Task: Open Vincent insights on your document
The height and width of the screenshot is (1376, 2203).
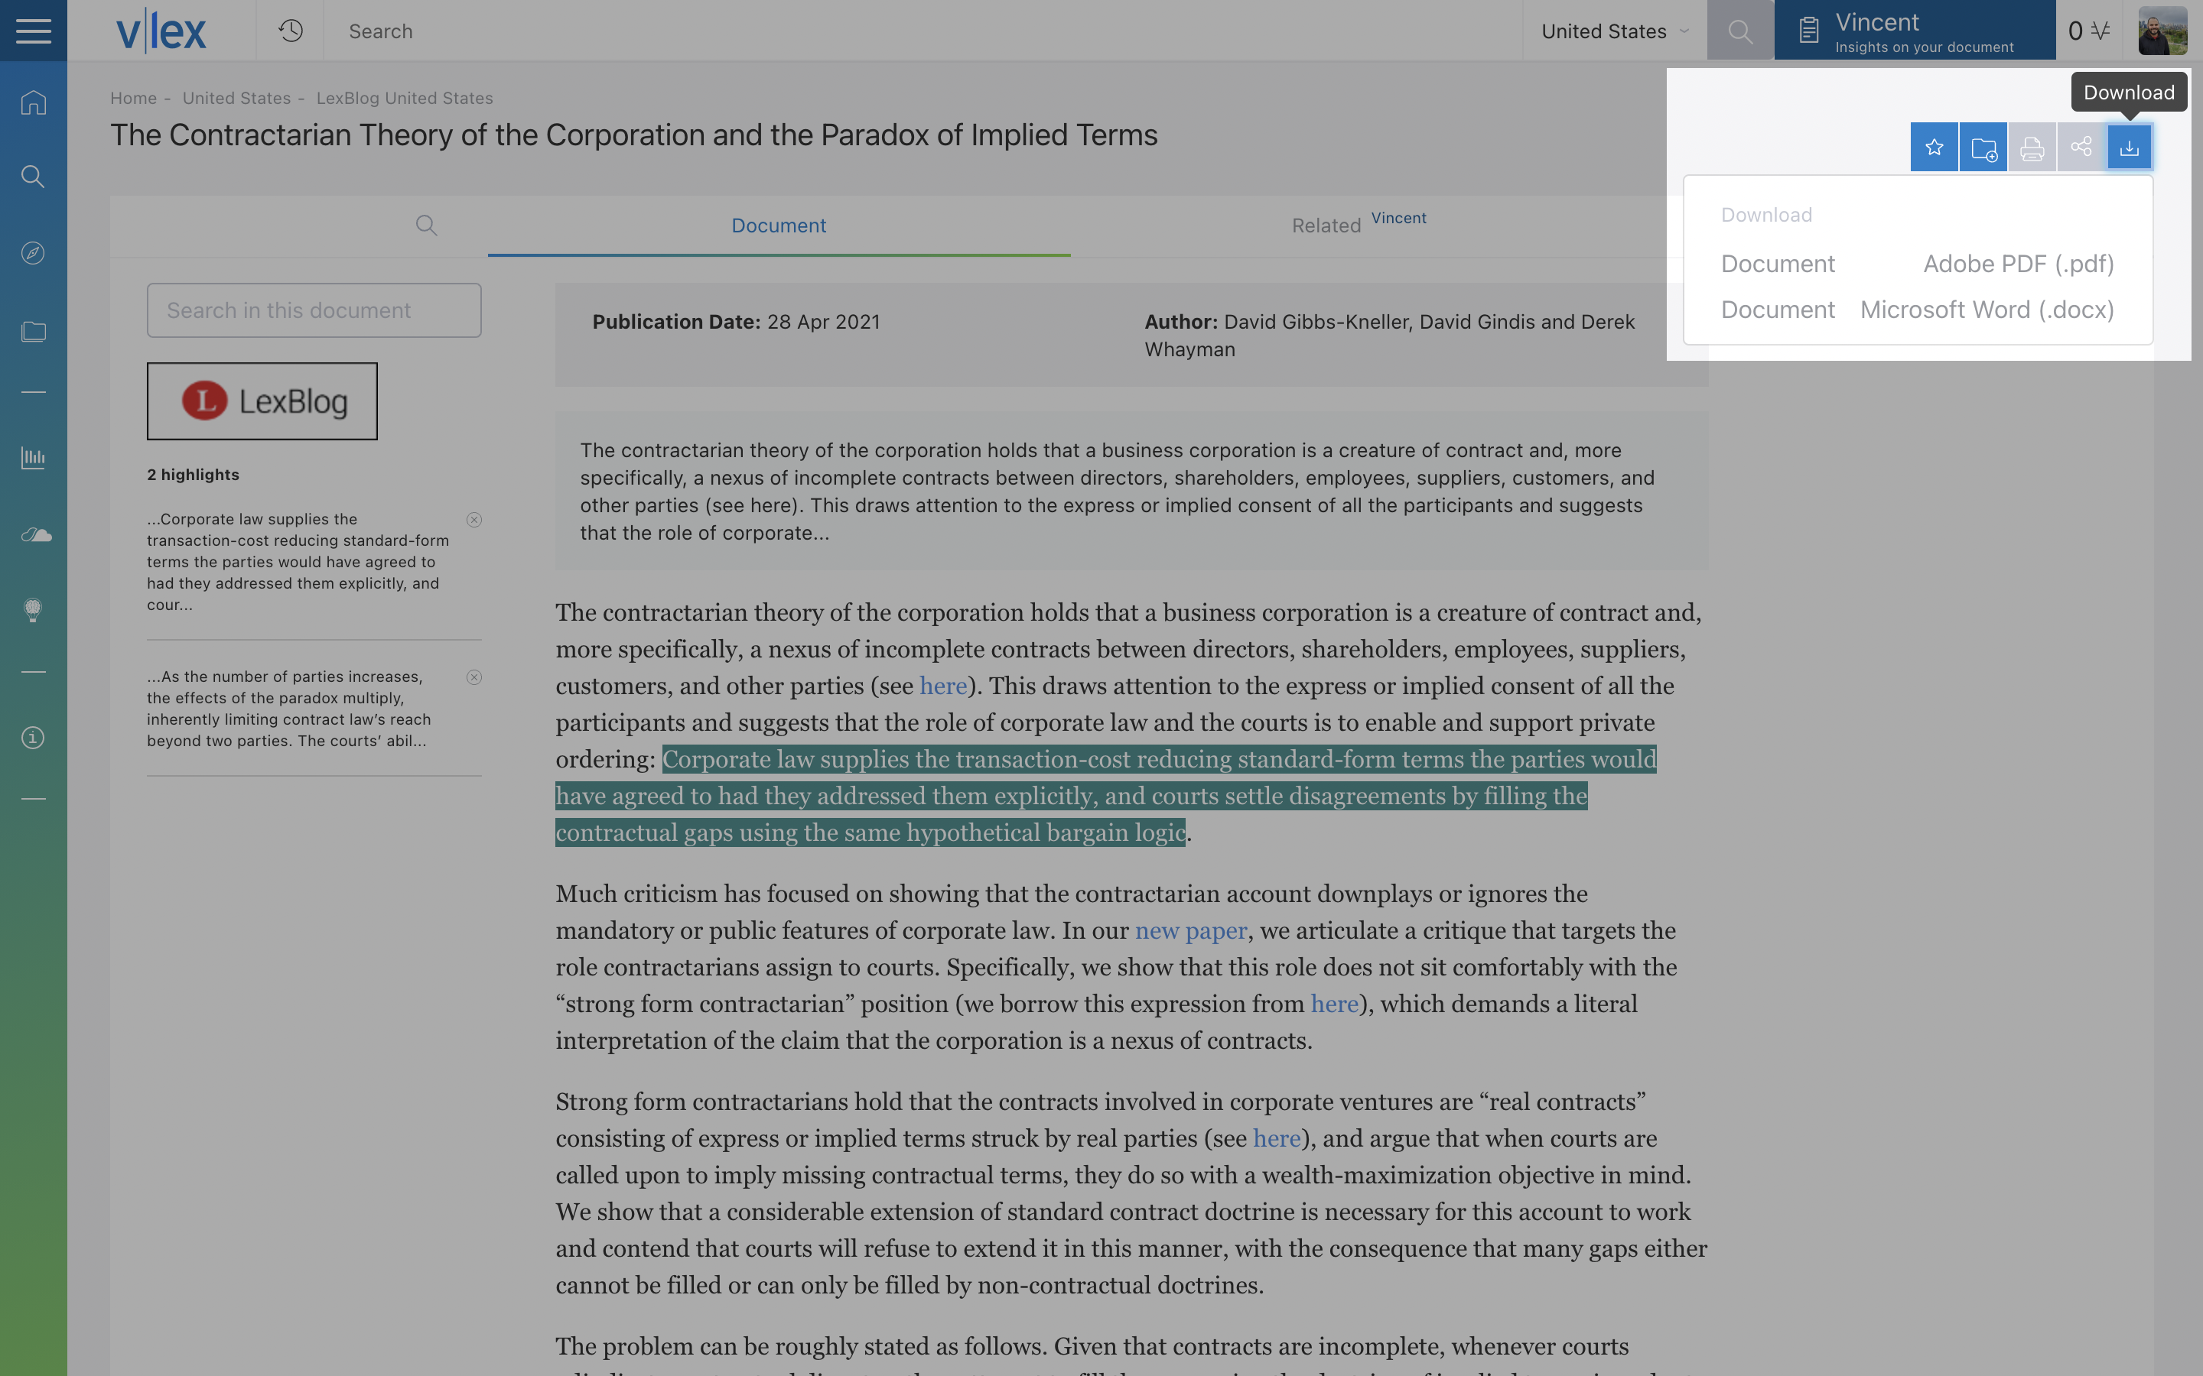Action: (x=1915, y=31)
